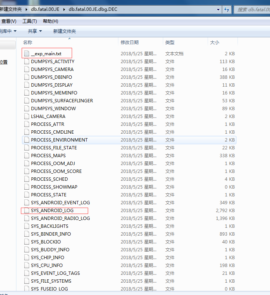
Task: Open the address bar history dropdown
Action: pyautogui.click(x=218, y=9)
